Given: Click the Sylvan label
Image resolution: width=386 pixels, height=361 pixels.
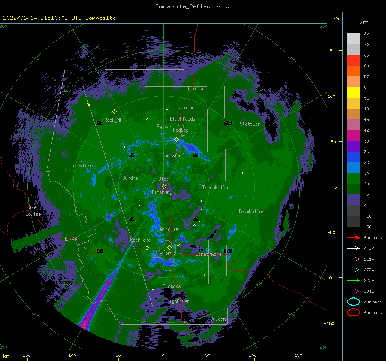Looking at the screenshot, I should coord(164,127).
